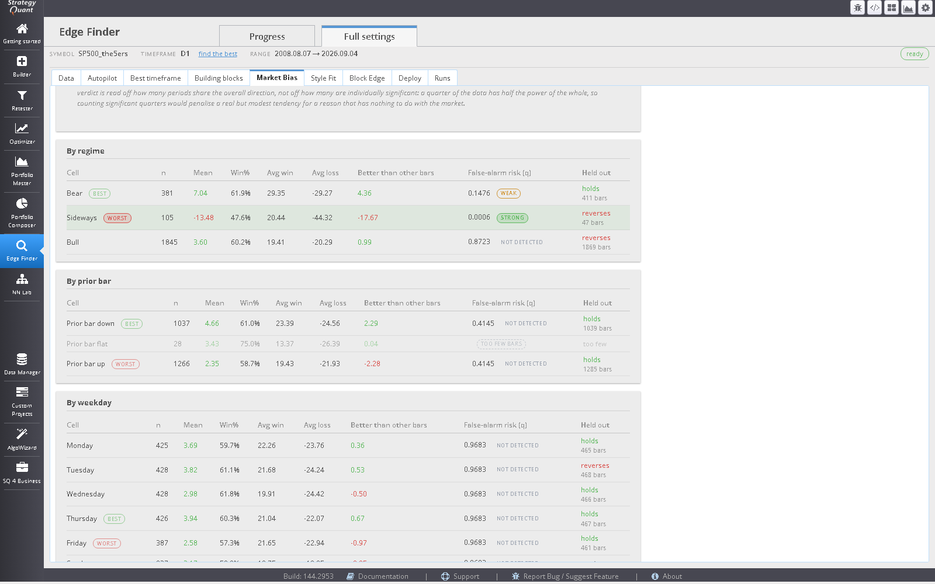
Task: Open the Optimizer chart icon
Action: point(22,128)
